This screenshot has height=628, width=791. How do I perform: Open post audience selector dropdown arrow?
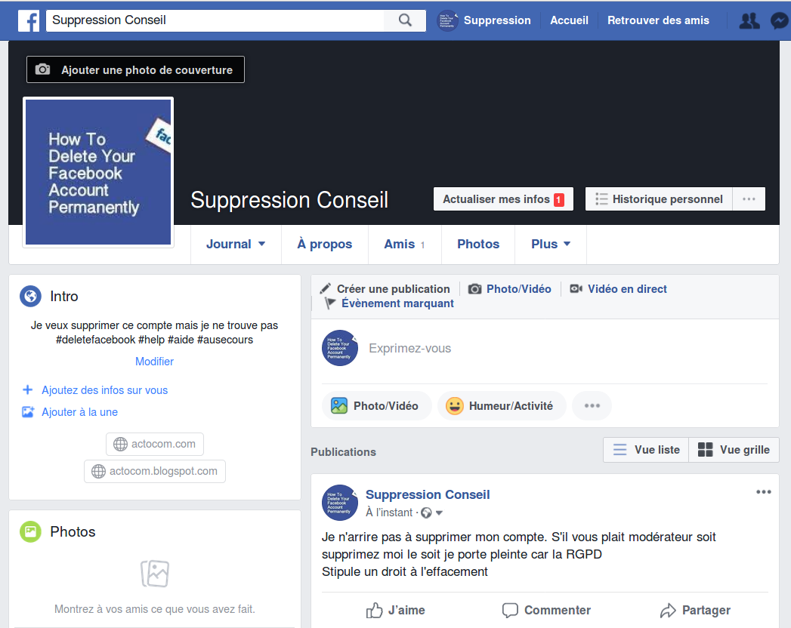coord(439,513)
